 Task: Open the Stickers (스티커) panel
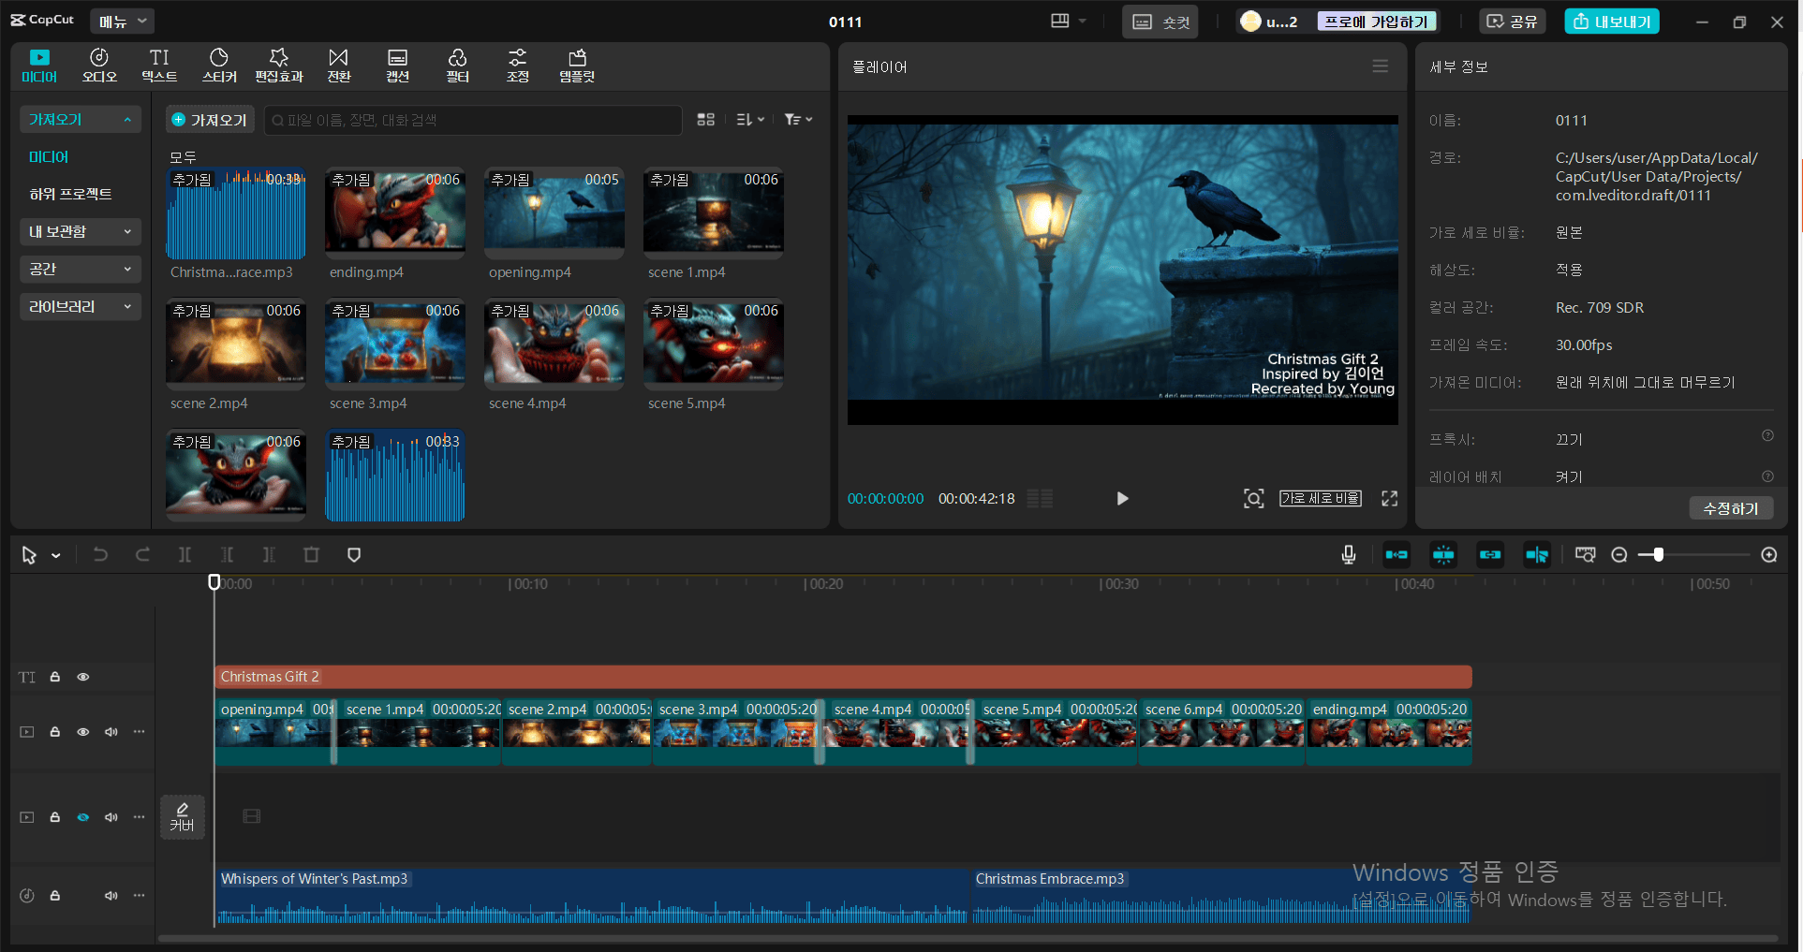point(219,66)
